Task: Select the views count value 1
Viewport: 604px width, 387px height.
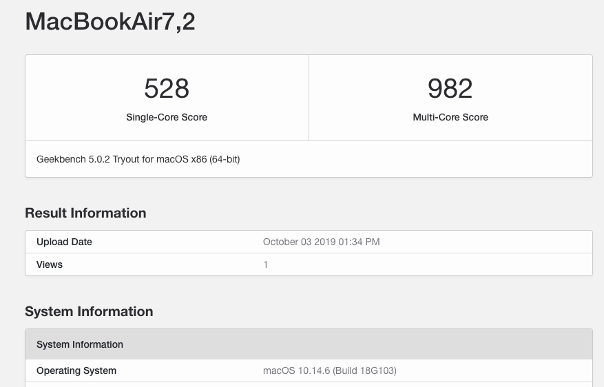Action: click(x=265, y=264)
